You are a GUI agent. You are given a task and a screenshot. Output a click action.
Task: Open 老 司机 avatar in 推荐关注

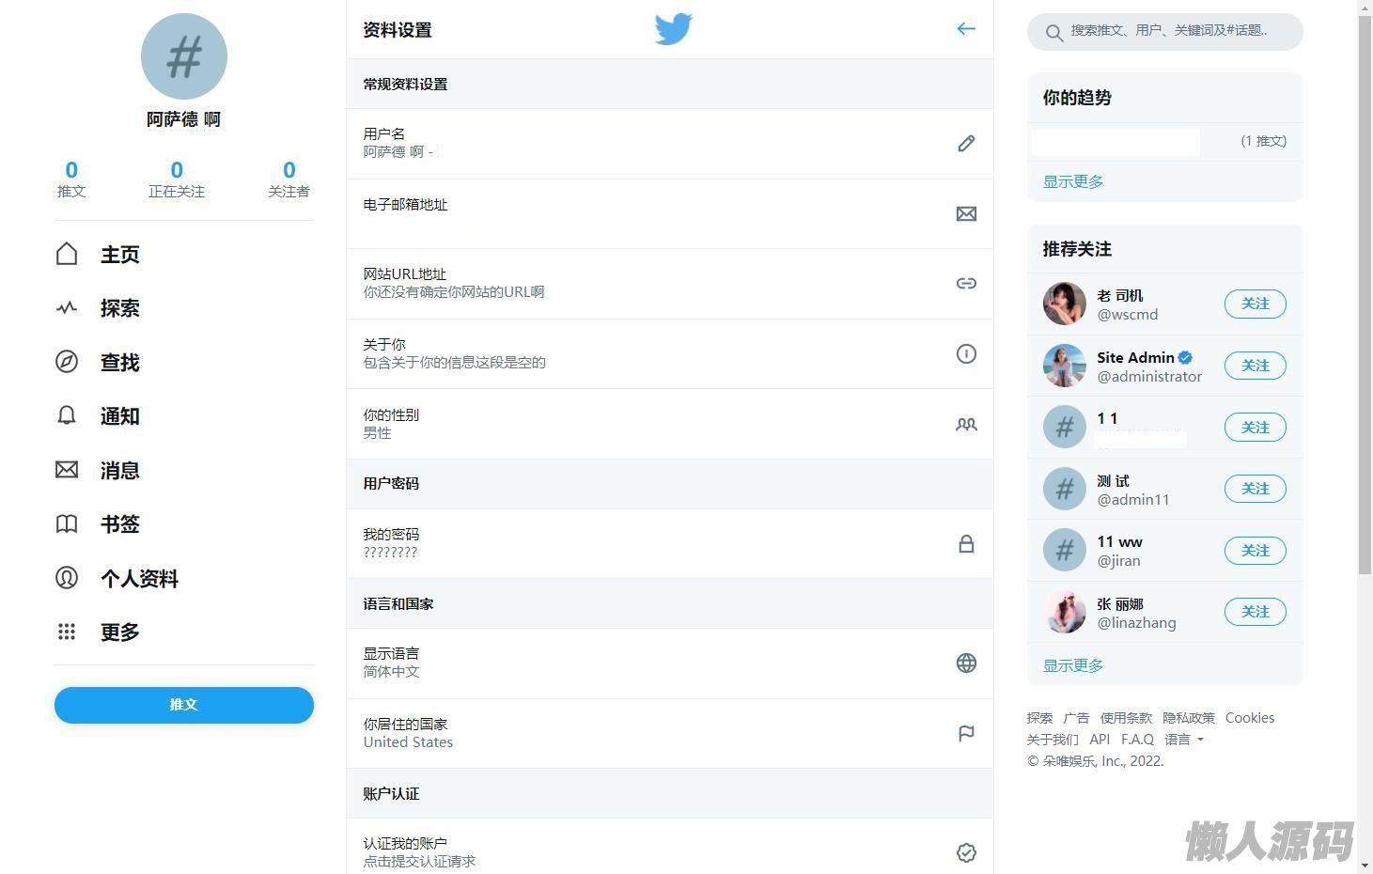click(1065, 304)
